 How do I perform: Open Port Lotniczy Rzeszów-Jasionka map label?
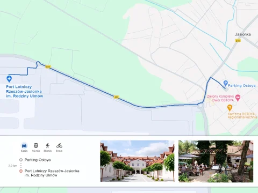click(x=25, y=92)
